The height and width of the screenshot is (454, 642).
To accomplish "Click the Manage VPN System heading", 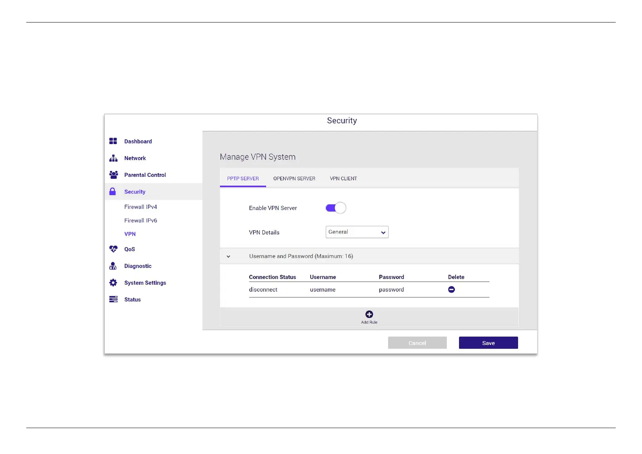I will click(258, 157).
